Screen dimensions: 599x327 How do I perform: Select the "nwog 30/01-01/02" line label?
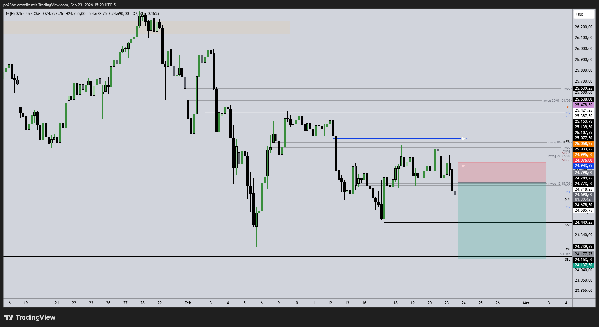[557, 101]
